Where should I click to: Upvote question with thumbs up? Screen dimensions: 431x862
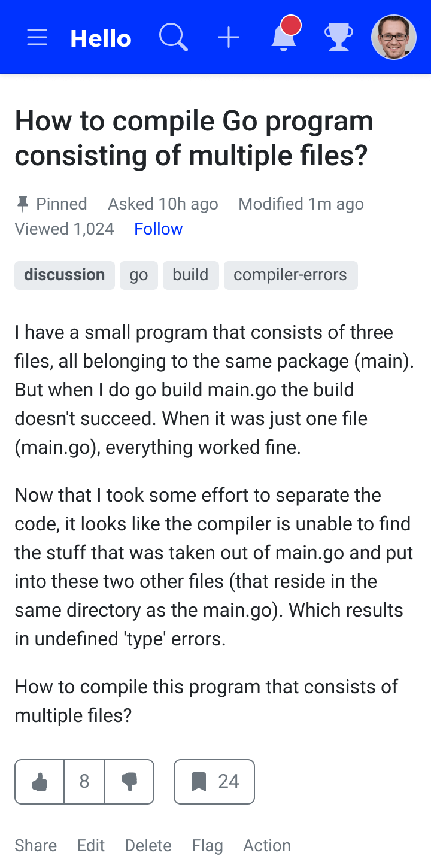click(40, 782)
